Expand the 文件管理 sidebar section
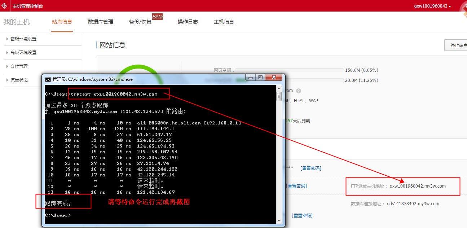 pyautogui.click(x=19, y=66)
